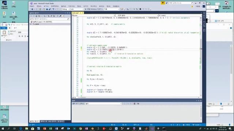
Task: Open the debugger target dropdown arrow
Action: (102, 9)
